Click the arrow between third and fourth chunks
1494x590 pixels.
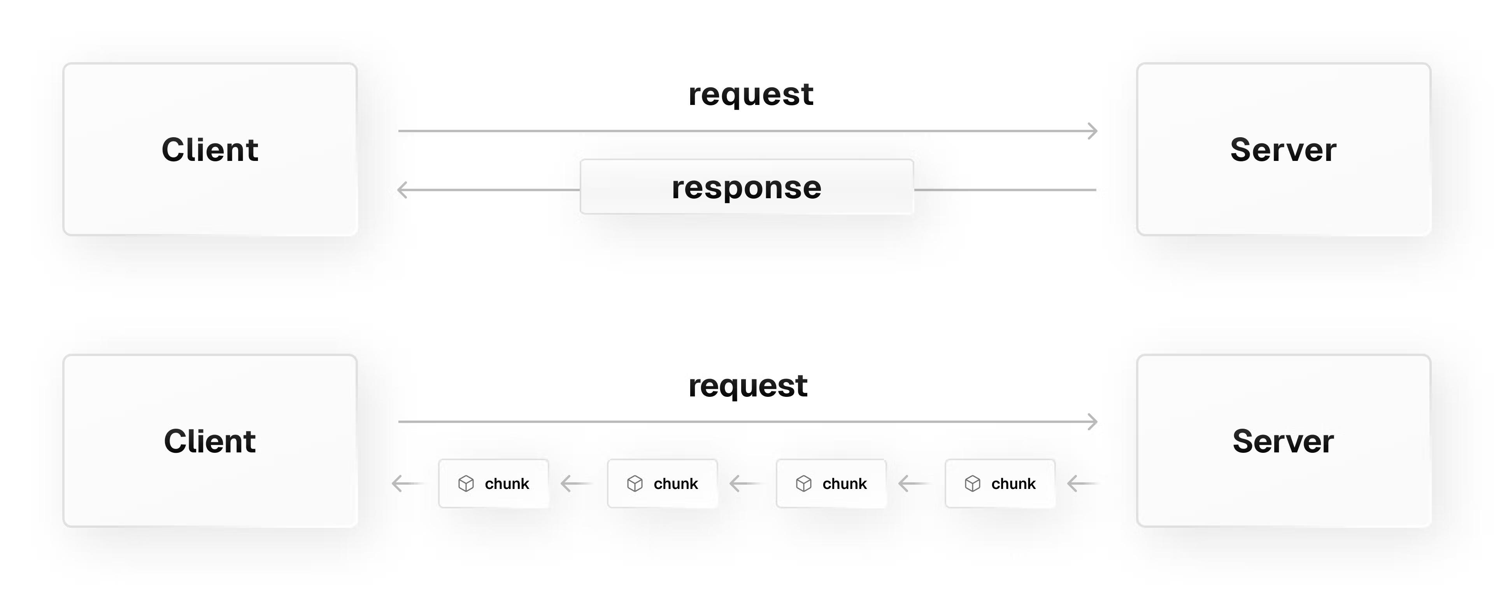point(912,483)
